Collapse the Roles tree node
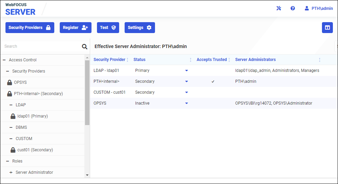The width and height of the screenshot is (338, 184). (x=8, y=161)
